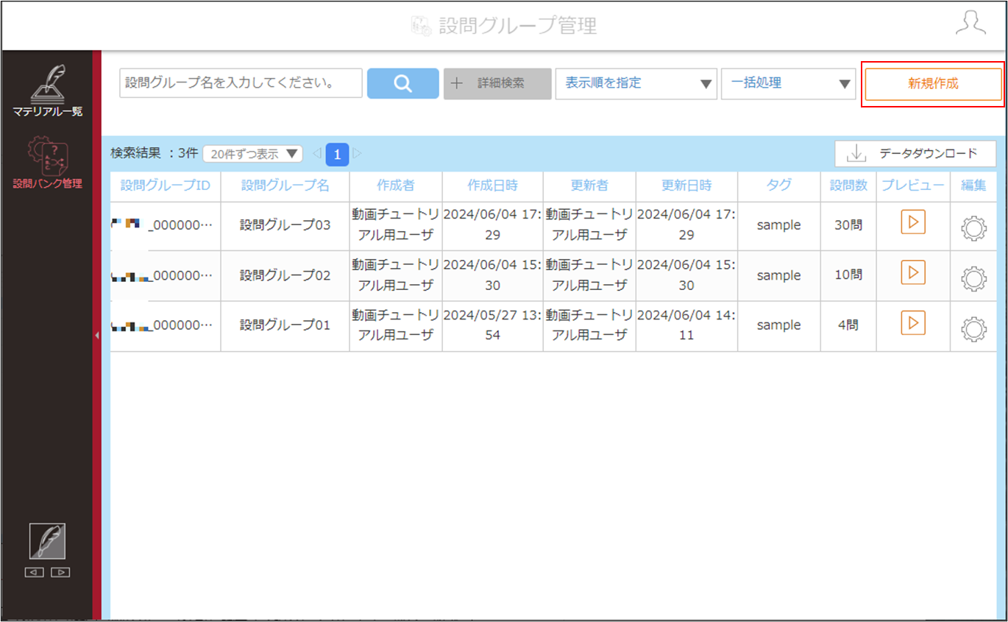
Task: Open the 一括処理 dropdown
Action: click(x=789, y=83)
